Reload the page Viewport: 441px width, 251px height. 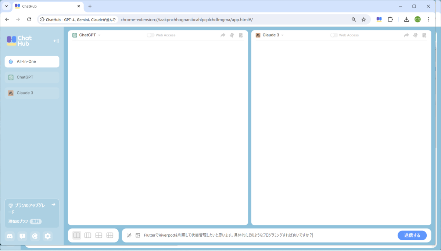[29, 20]
